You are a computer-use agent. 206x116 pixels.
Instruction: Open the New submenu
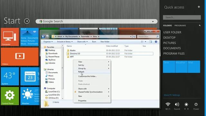[92, 96]
